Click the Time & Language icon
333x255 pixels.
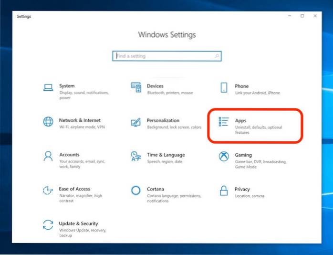[136, 156]
